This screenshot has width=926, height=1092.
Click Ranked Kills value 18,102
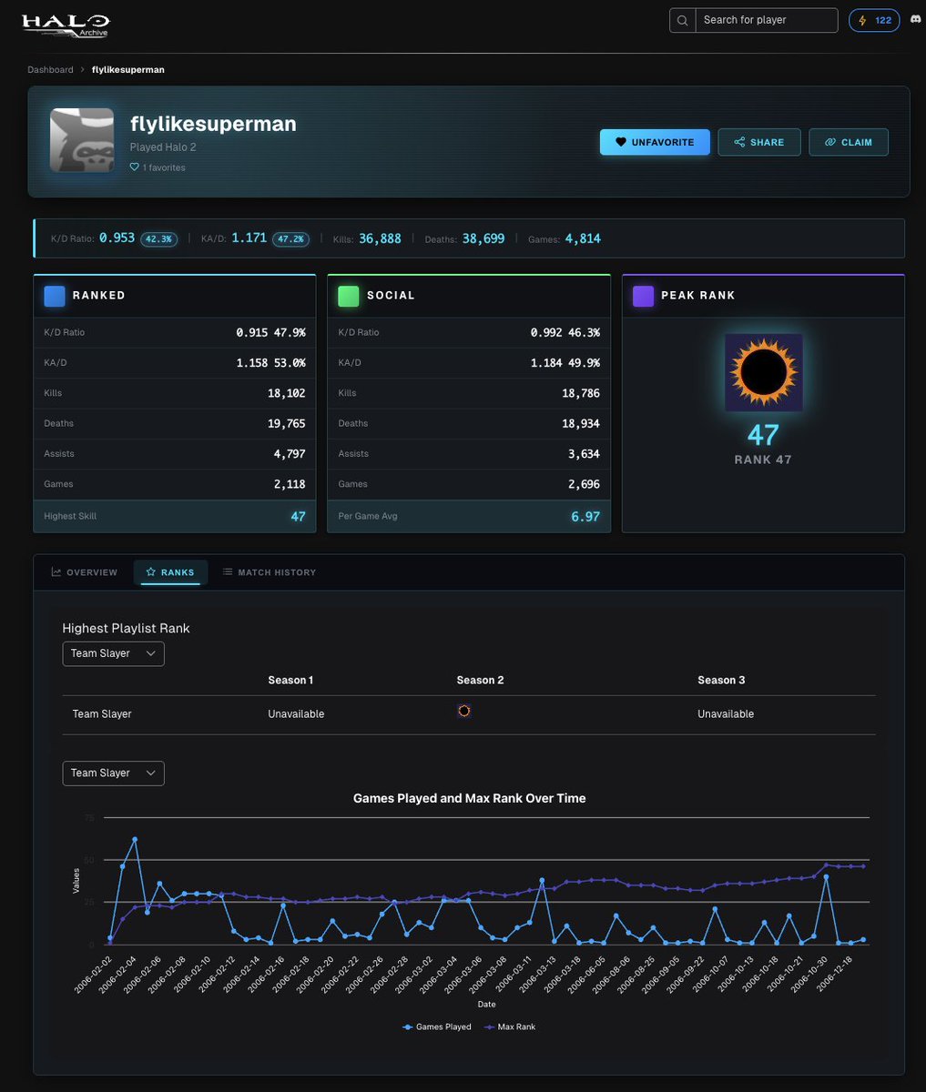[x=287, y=393]
